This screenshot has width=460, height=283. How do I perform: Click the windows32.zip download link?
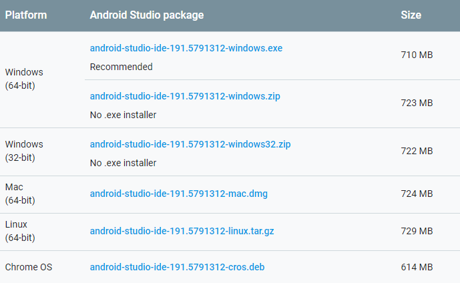[190, 145]
